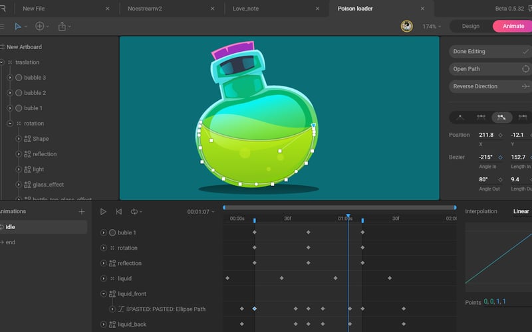Toggle keyframe diamond beside Position X
The image size is (532, 332).
tap(500, 135)
